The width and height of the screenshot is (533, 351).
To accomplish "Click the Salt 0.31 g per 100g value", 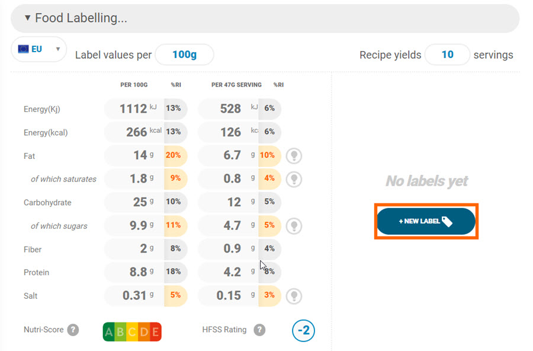I will tap(134, 295).
